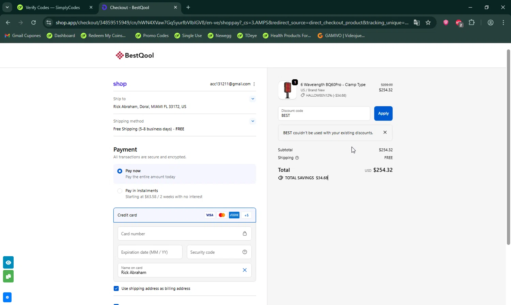Focus the Card number field
Viewport: 511px width, 305px height.
coord(184,234)
